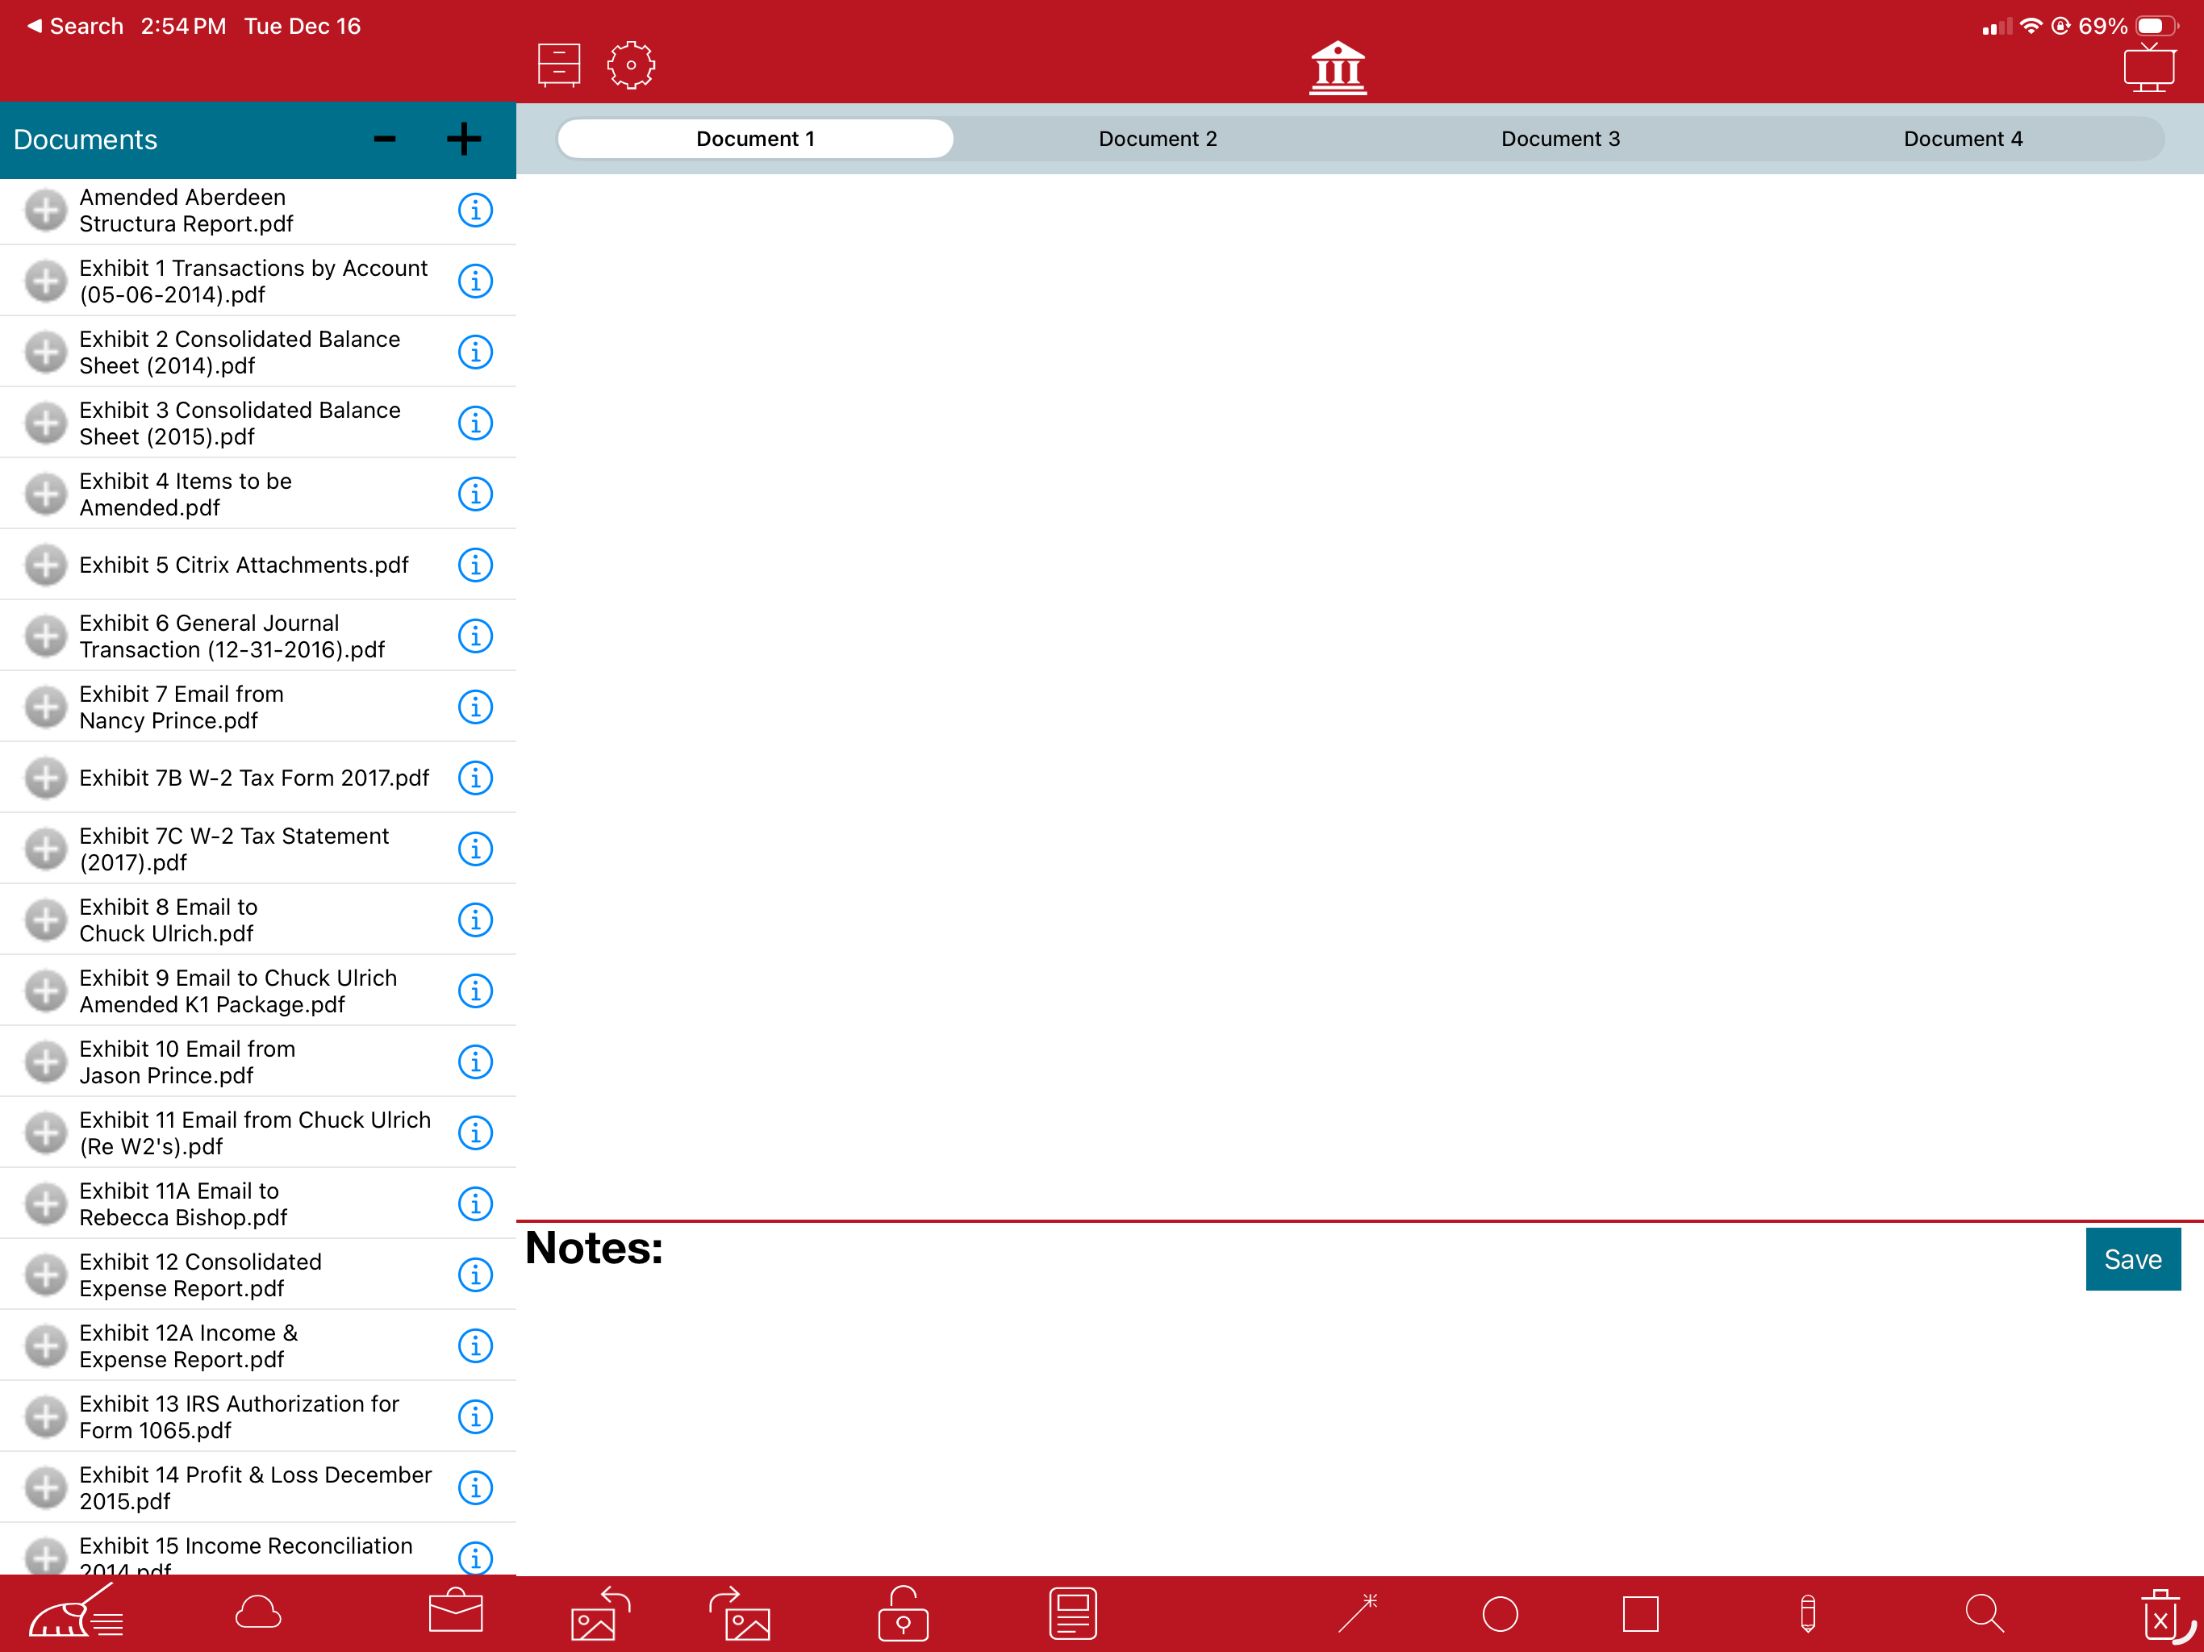The width and height of the screenshot is (2204, 1652).
Task: Open the settings gear icon
Action: point(631,65)
